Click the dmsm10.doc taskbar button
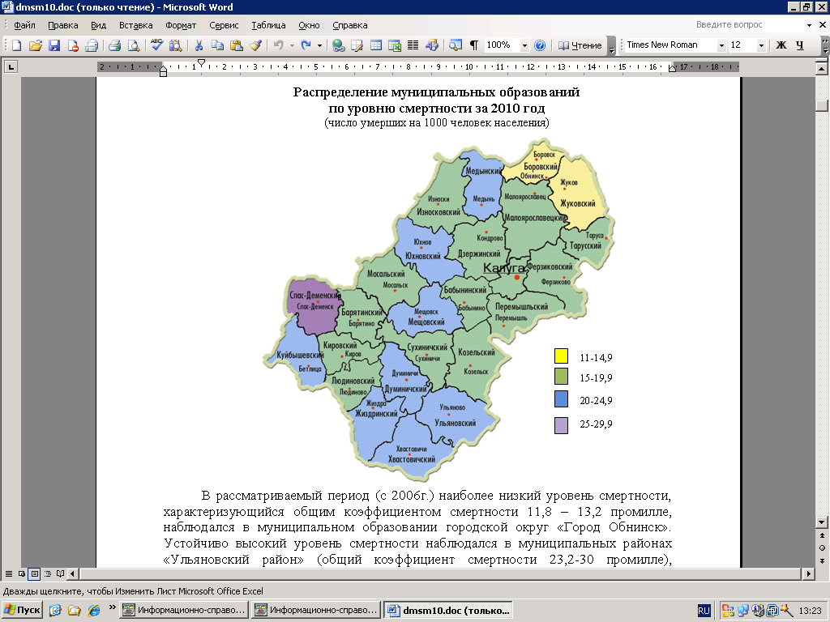This screenshot has height=622, width=830. point(448,610)
